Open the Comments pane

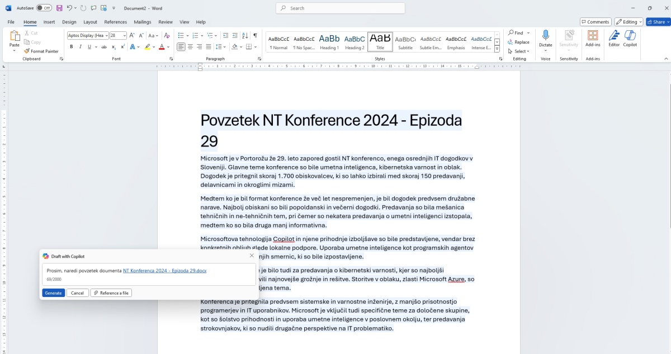pyautogui.click(x=595, y=22)
